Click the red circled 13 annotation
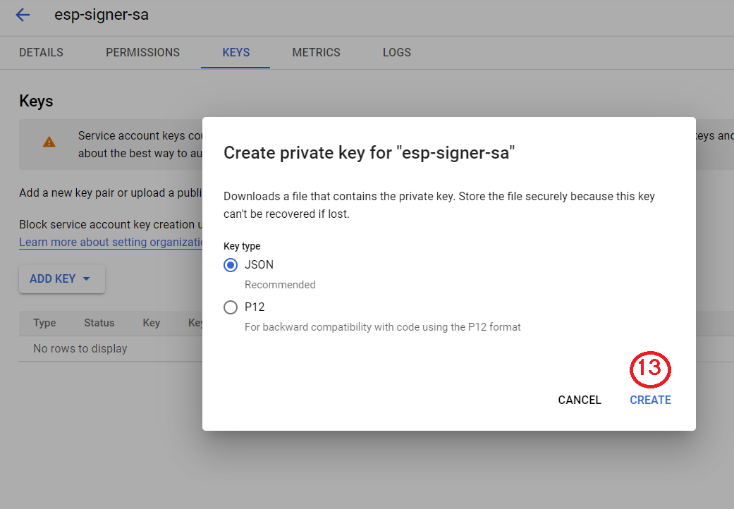This screenshot has height=509, width=734. pyautogui.click(x=650, y=369)
